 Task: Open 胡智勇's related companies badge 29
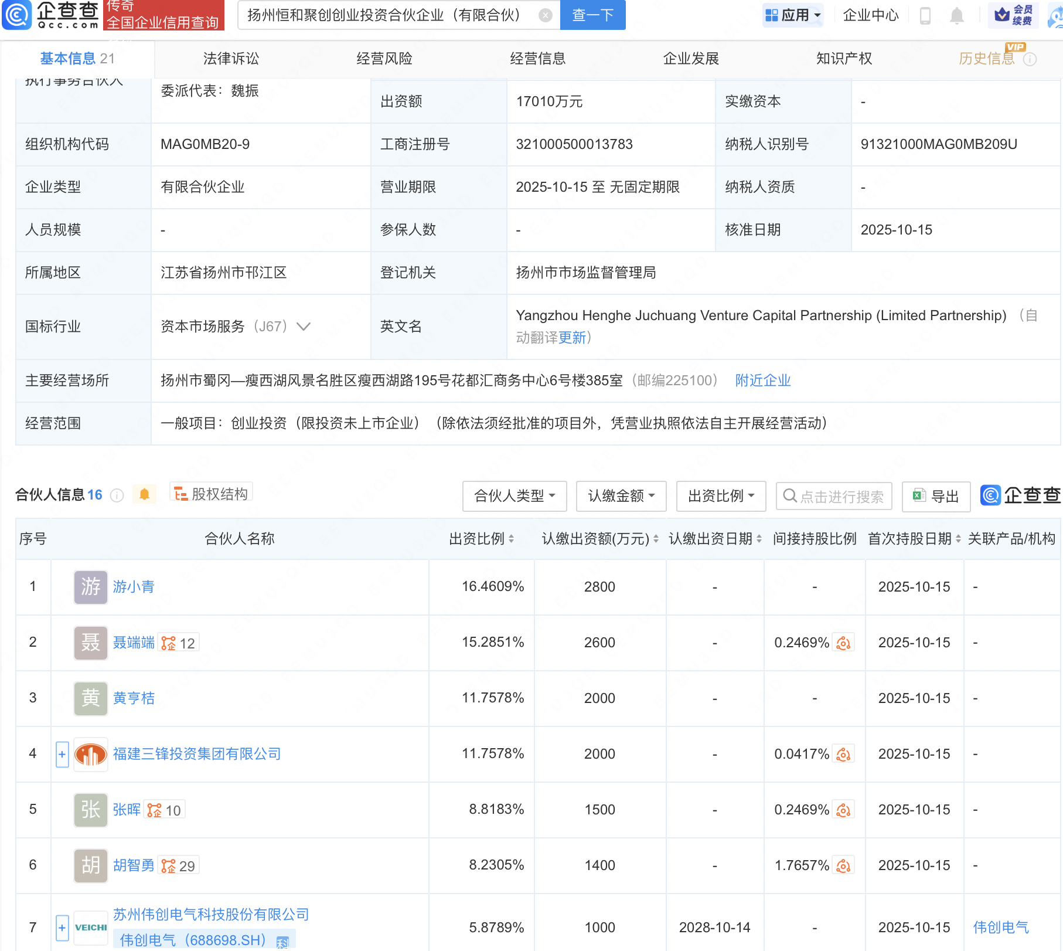point(179,866)
